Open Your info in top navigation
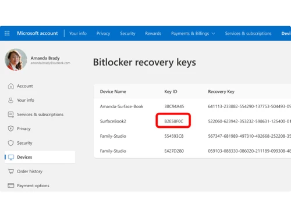Image resolution: width=291 pixels, height=218 pixels. 78,33
